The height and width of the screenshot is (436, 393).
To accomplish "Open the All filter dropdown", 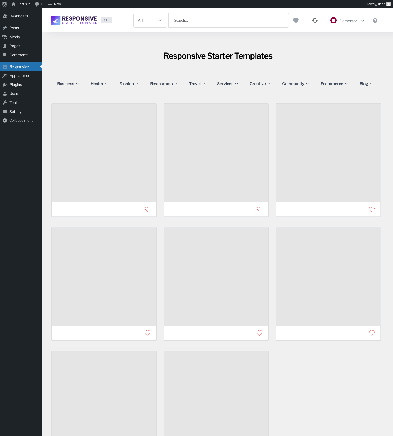I will click(x=150, y=20).
